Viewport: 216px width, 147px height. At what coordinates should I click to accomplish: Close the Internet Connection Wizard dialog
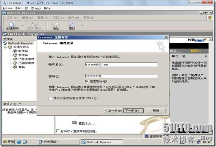click(166, 37)
